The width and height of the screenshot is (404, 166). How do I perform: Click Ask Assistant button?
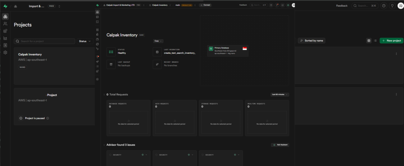click(280, 145)
